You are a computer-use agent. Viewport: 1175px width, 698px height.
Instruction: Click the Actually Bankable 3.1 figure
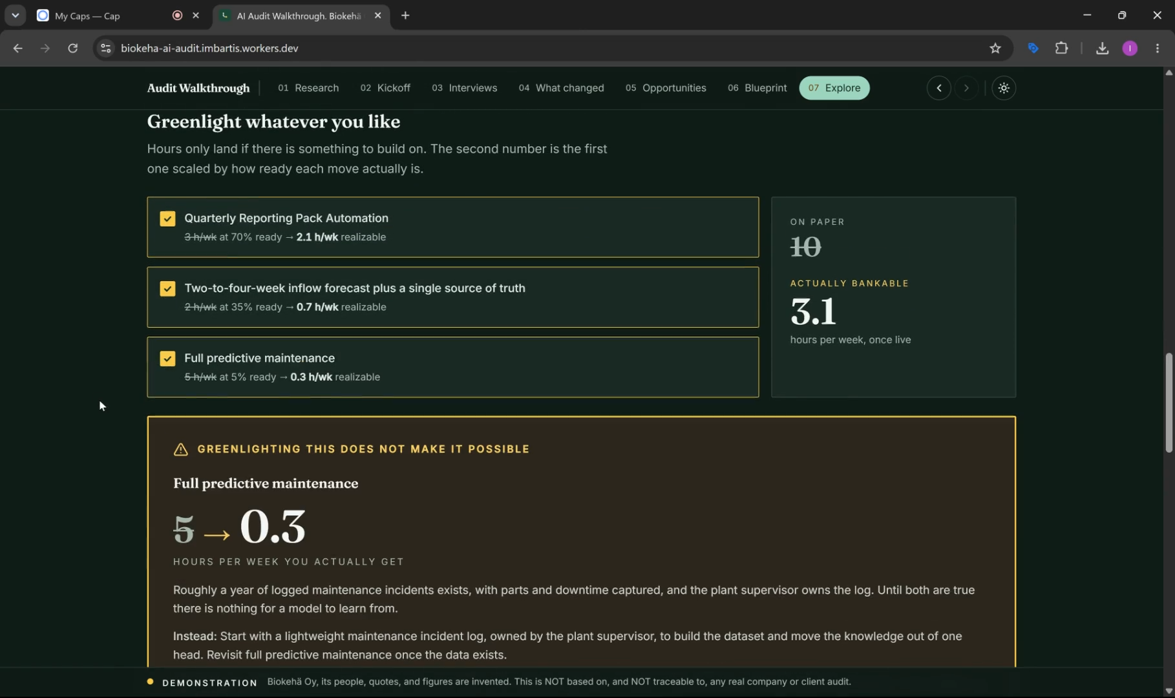(813, 312)
